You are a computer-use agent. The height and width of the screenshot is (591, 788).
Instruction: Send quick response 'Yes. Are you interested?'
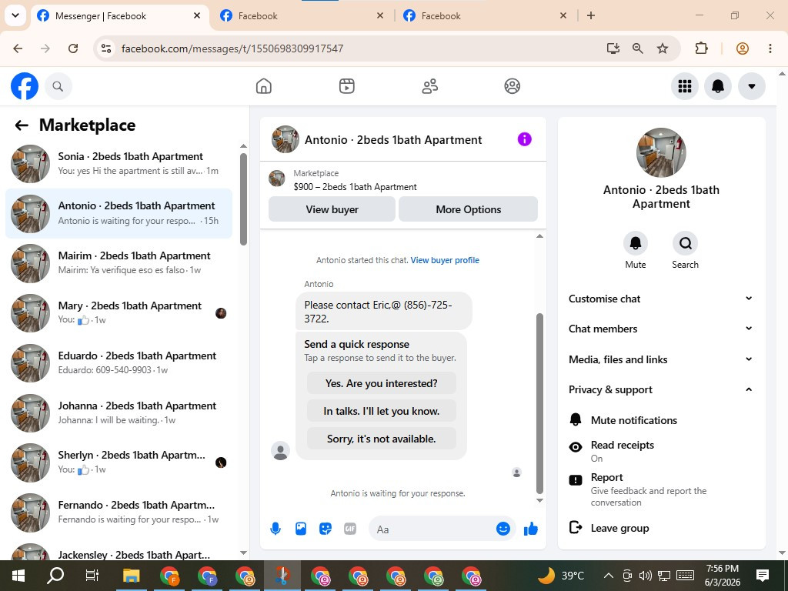[382, 383]
